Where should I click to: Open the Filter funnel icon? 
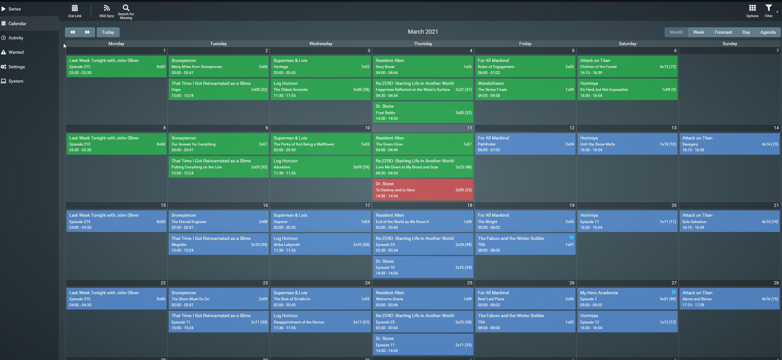pos(768,8)
